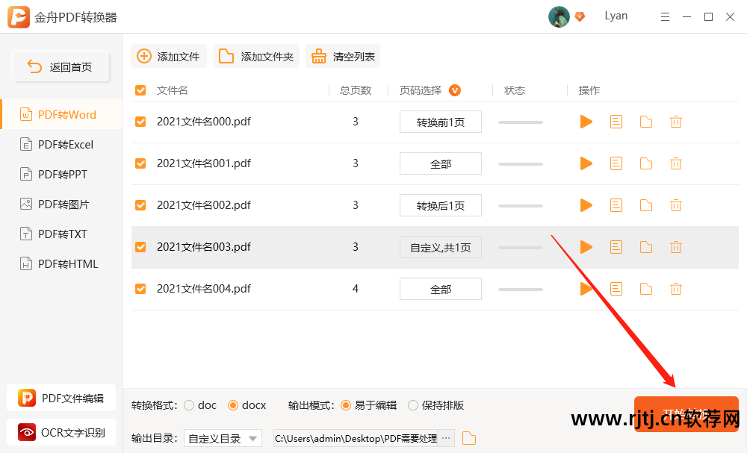Click the 添加文件 button
The width and height of the screenshot is (747, 453).
[x=169, y=55]
